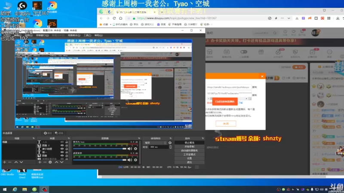Click the rtmp address field in Douyu dialog
Viewport: 344px width, 193px height.
[229, 87]
